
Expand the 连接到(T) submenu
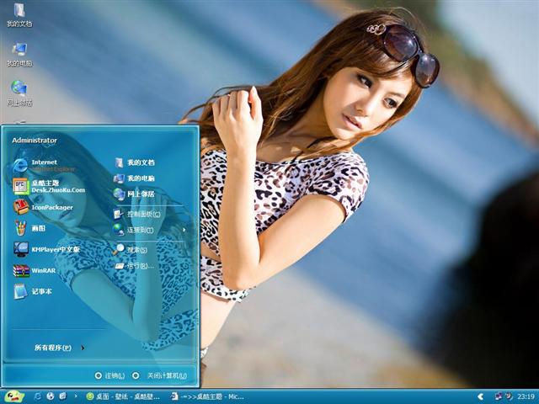150,230
